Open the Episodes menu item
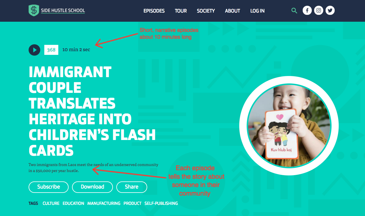 [154, 11]
